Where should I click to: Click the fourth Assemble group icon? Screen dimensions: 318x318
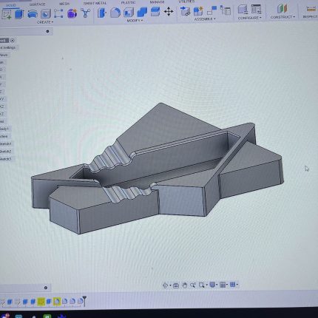click(x=226, y=10)
